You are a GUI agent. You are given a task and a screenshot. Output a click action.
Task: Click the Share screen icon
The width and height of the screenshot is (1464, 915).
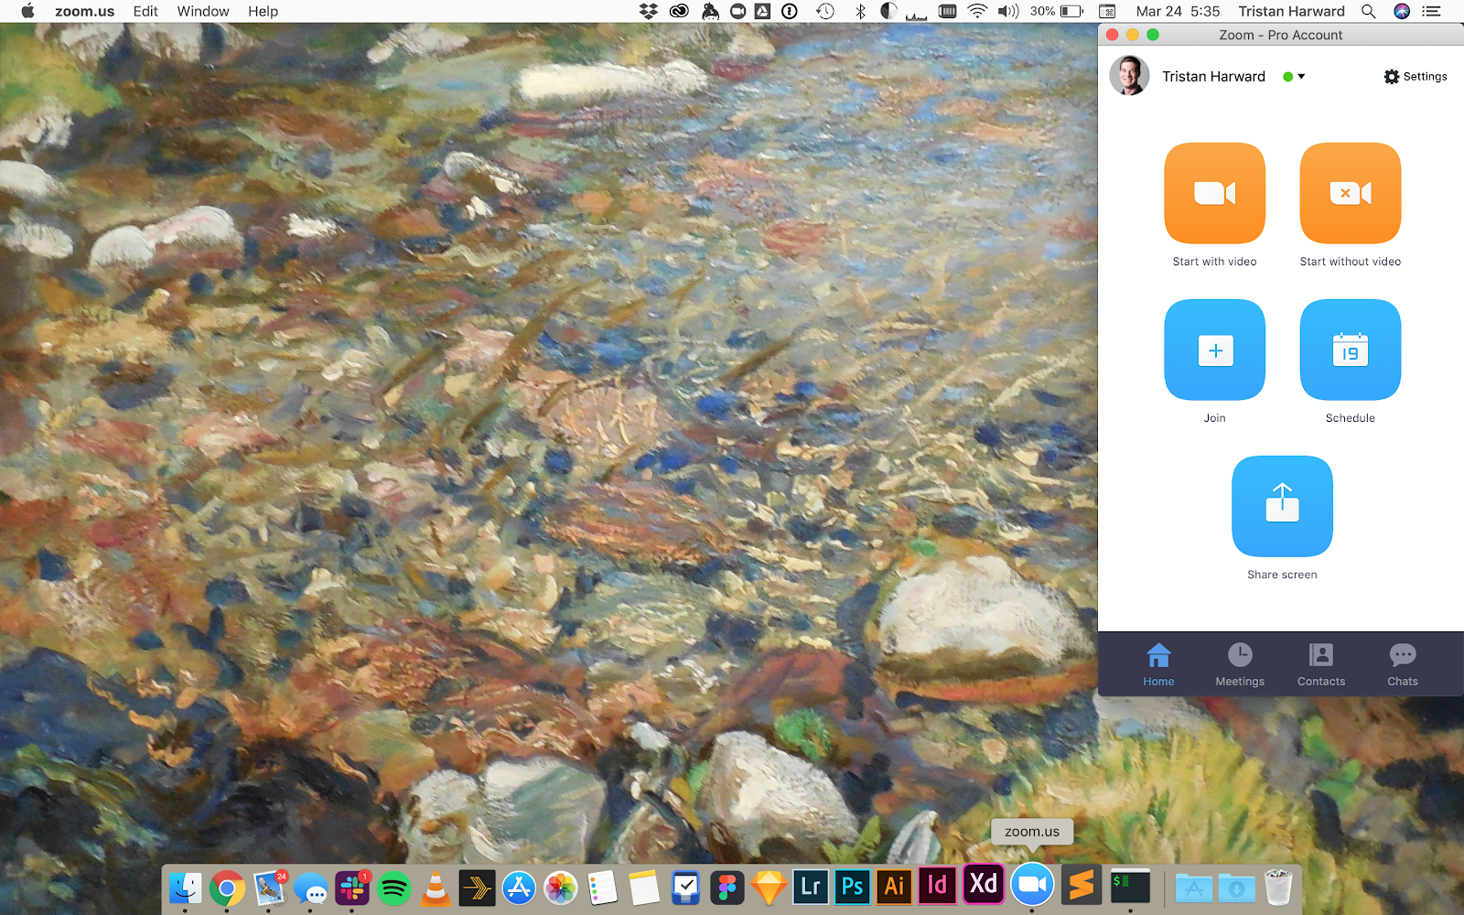pyautogui.click(x=1282, y=506)
